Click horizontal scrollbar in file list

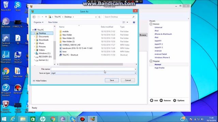(x=91, y=64)
